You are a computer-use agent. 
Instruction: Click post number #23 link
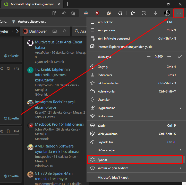point(16,69)
